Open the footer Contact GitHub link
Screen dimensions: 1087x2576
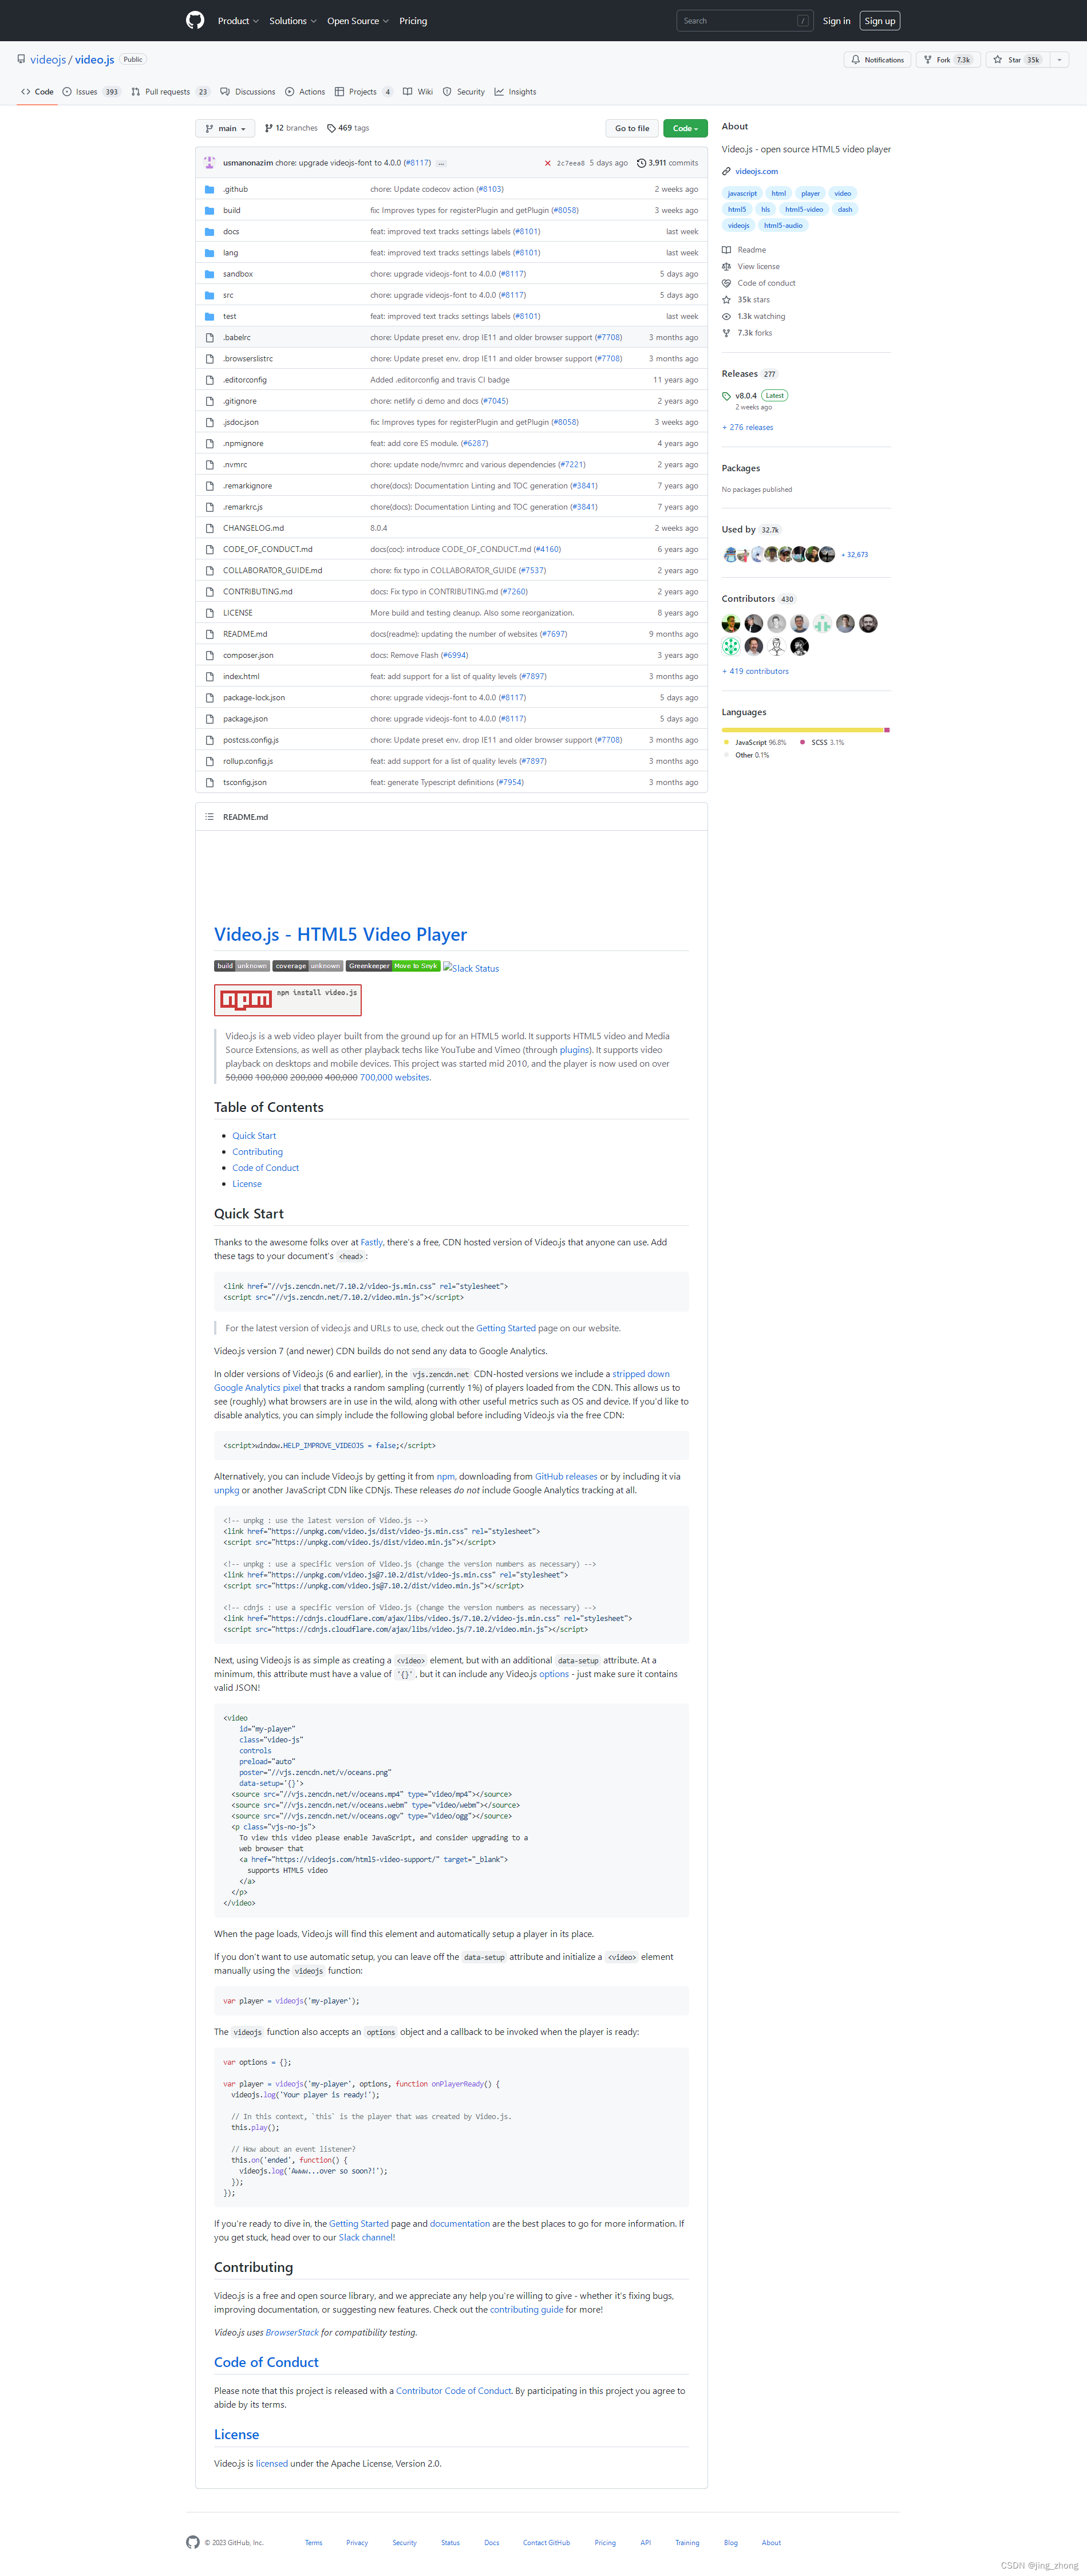546,2543
